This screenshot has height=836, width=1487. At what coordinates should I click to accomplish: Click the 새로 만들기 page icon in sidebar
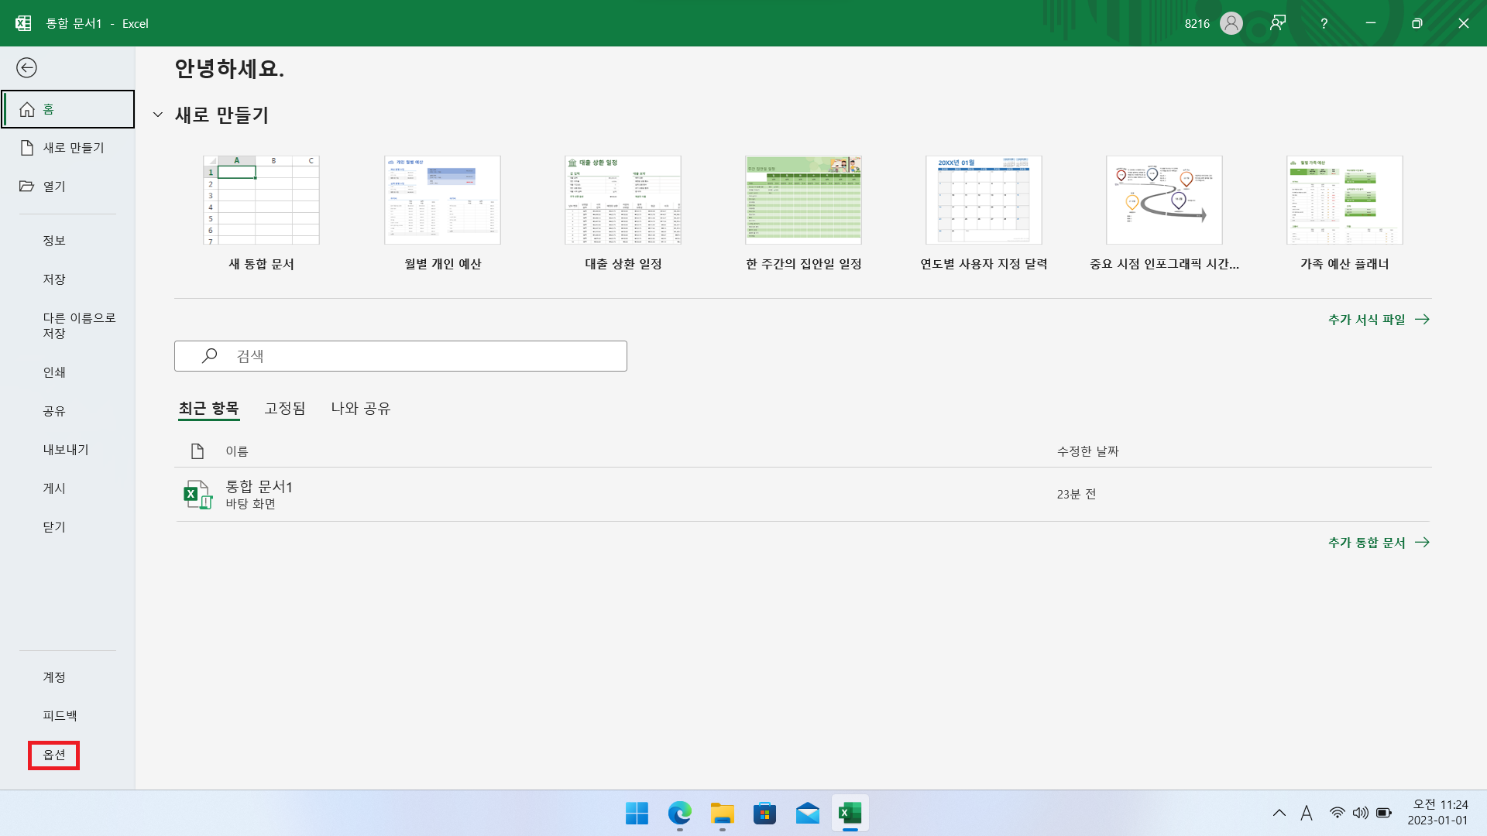[28, 148]
